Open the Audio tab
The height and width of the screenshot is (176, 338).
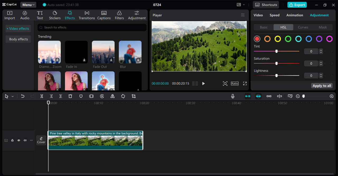pyautogui.click(x=25, y=15)
